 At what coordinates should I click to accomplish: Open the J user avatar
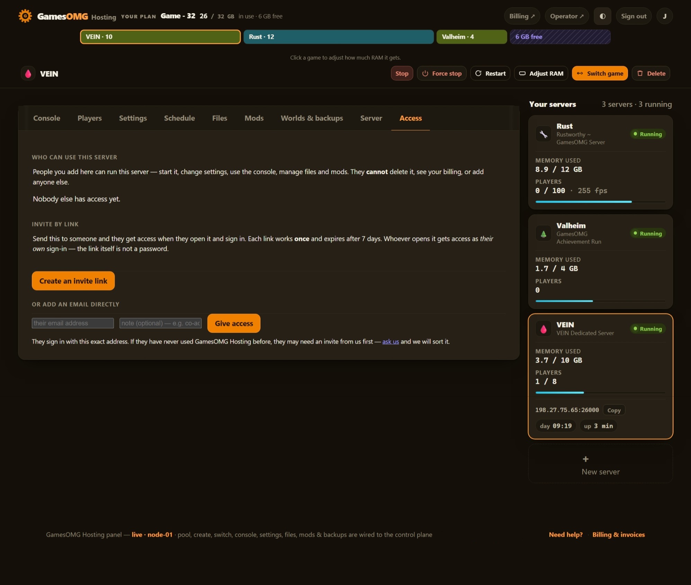coord(664,16)
